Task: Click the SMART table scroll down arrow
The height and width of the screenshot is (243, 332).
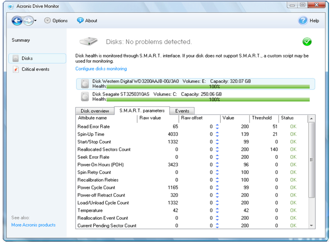Action: 312,226
